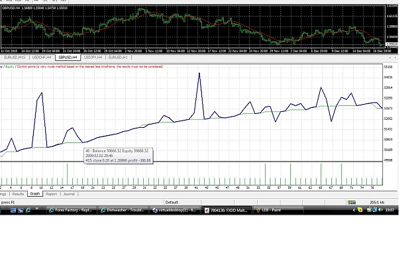The image size is (414, 259).
Task: Click the Default profile in status bar
Action: [x=172, y=203]
